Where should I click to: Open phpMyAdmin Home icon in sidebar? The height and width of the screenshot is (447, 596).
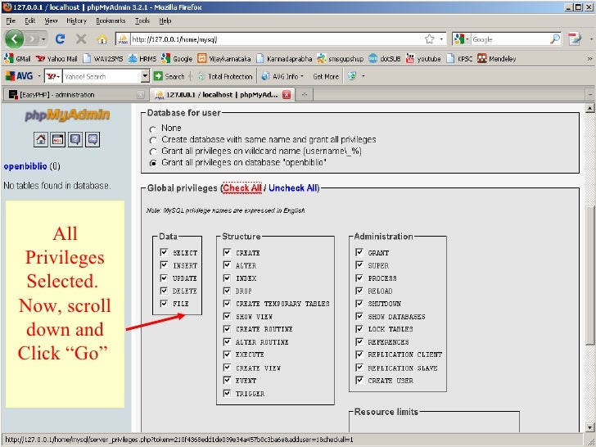point(41,139)
